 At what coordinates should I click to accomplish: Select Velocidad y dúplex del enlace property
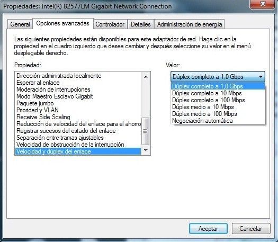[78, 151]
